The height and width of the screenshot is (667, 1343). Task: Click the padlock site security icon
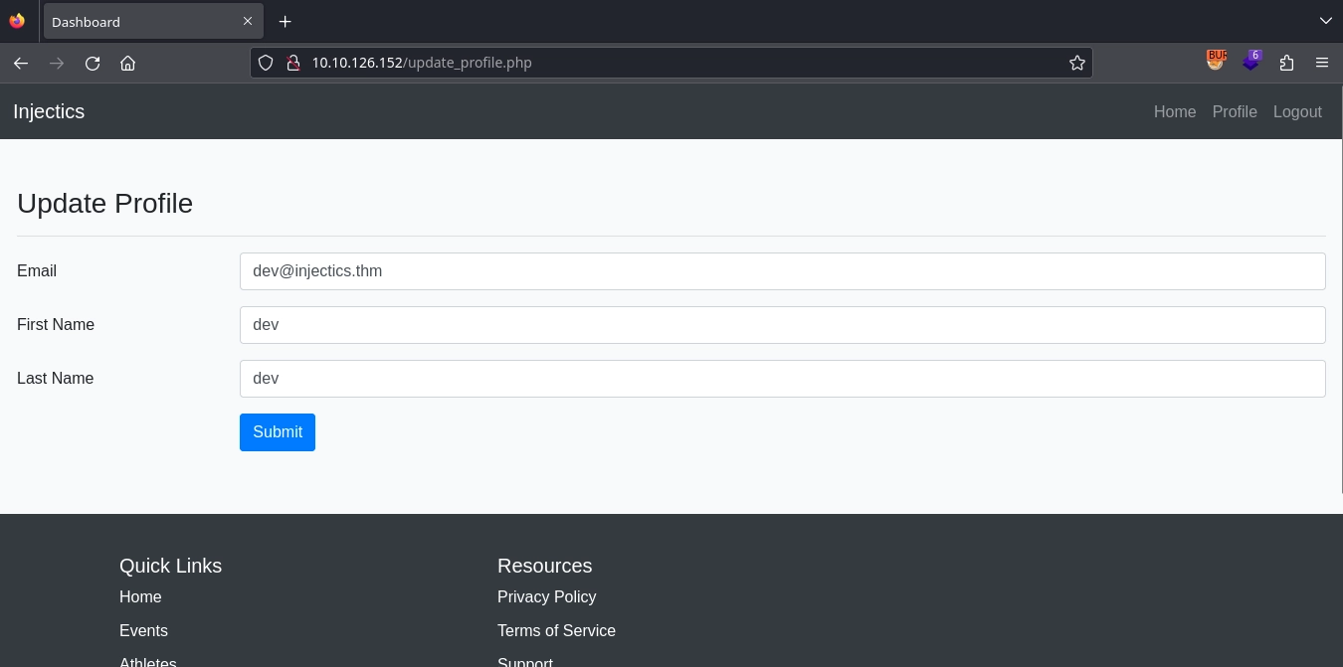coord(293,63)
